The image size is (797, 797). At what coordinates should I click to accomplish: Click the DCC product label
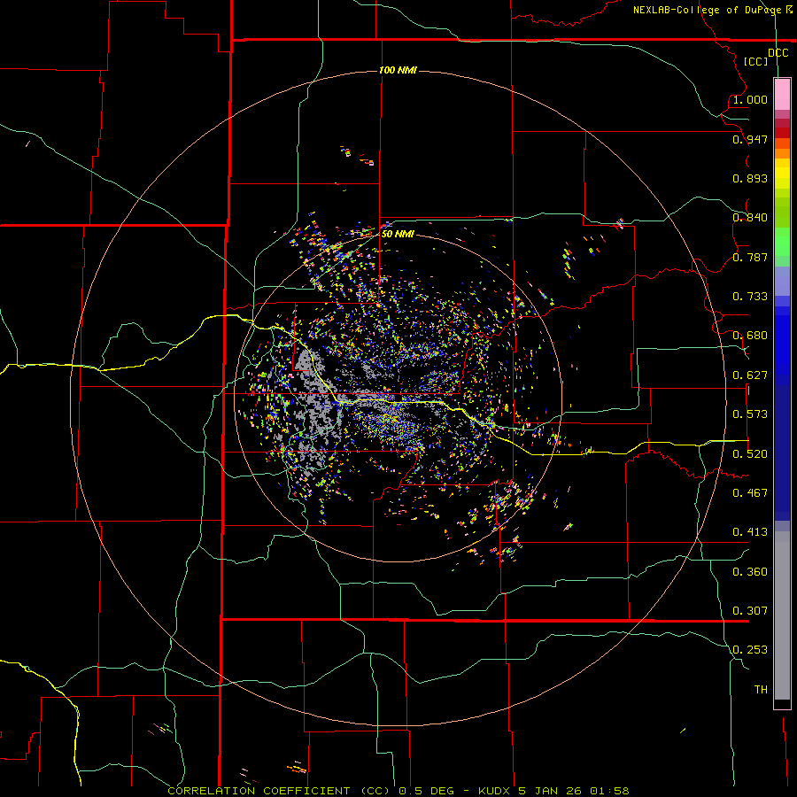pyautogui.click(x=778, y=53)
